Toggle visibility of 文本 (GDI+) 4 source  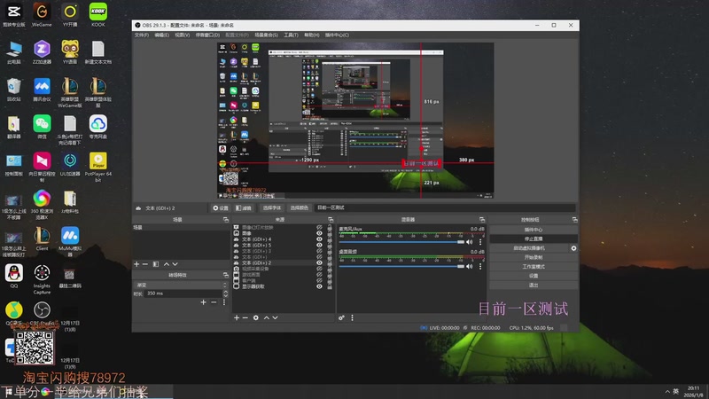319,239
